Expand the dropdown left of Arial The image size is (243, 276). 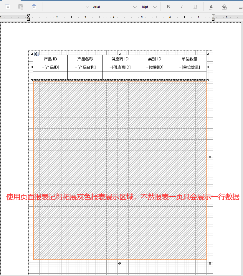[x=87, y=7]
